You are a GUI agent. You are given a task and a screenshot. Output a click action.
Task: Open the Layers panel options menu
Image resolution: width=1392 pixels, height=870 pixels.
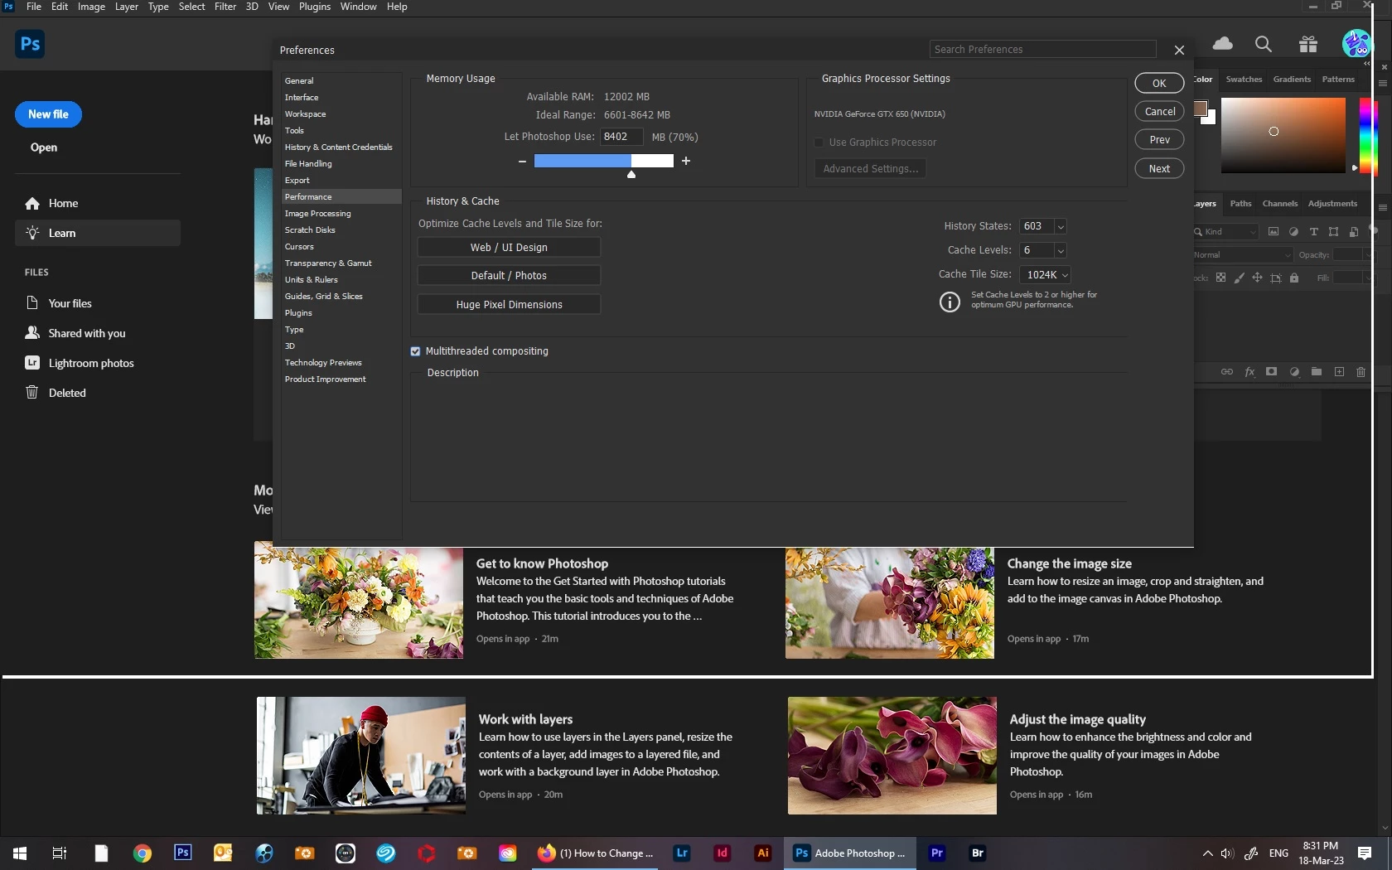[x=1383, y=207]
